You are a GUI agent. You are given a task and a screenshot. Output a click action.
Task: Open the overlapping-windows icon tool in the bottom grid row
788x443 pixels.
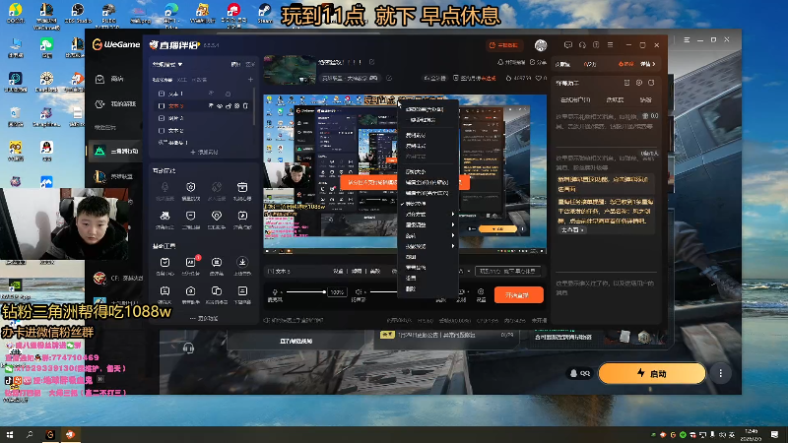coord(217,290)
